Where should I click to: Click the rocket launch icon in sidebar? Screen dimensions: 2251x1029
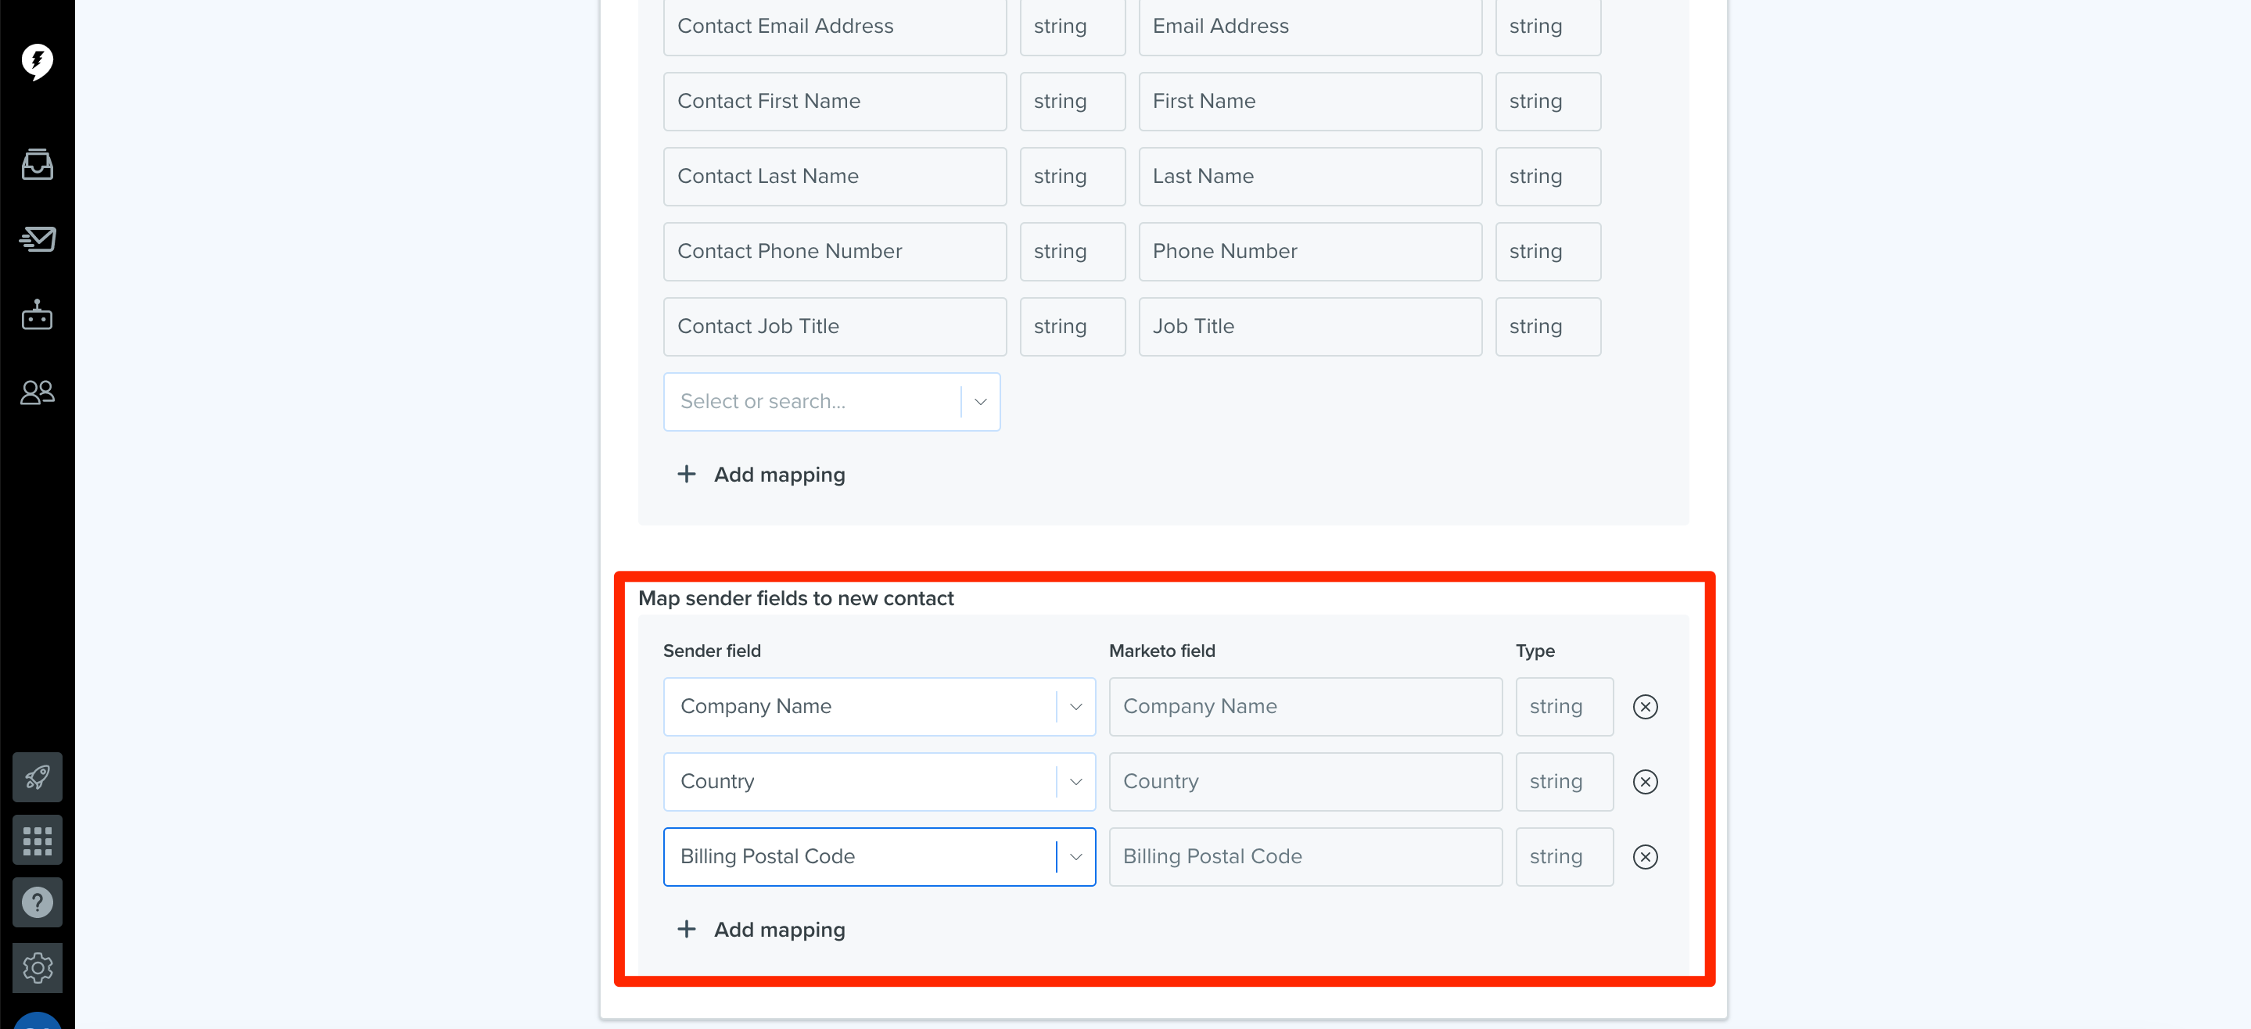click(x=37, y=776)
